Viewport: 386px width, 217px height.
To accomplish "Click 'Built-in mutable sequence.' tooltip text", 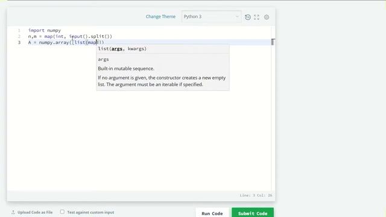I will tap(126, 69).
